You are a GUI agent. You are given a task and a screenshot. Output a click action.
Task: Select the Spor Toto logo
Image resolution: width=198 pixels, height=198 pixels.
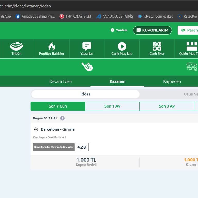pyautogui.click(x=192, y=67)
